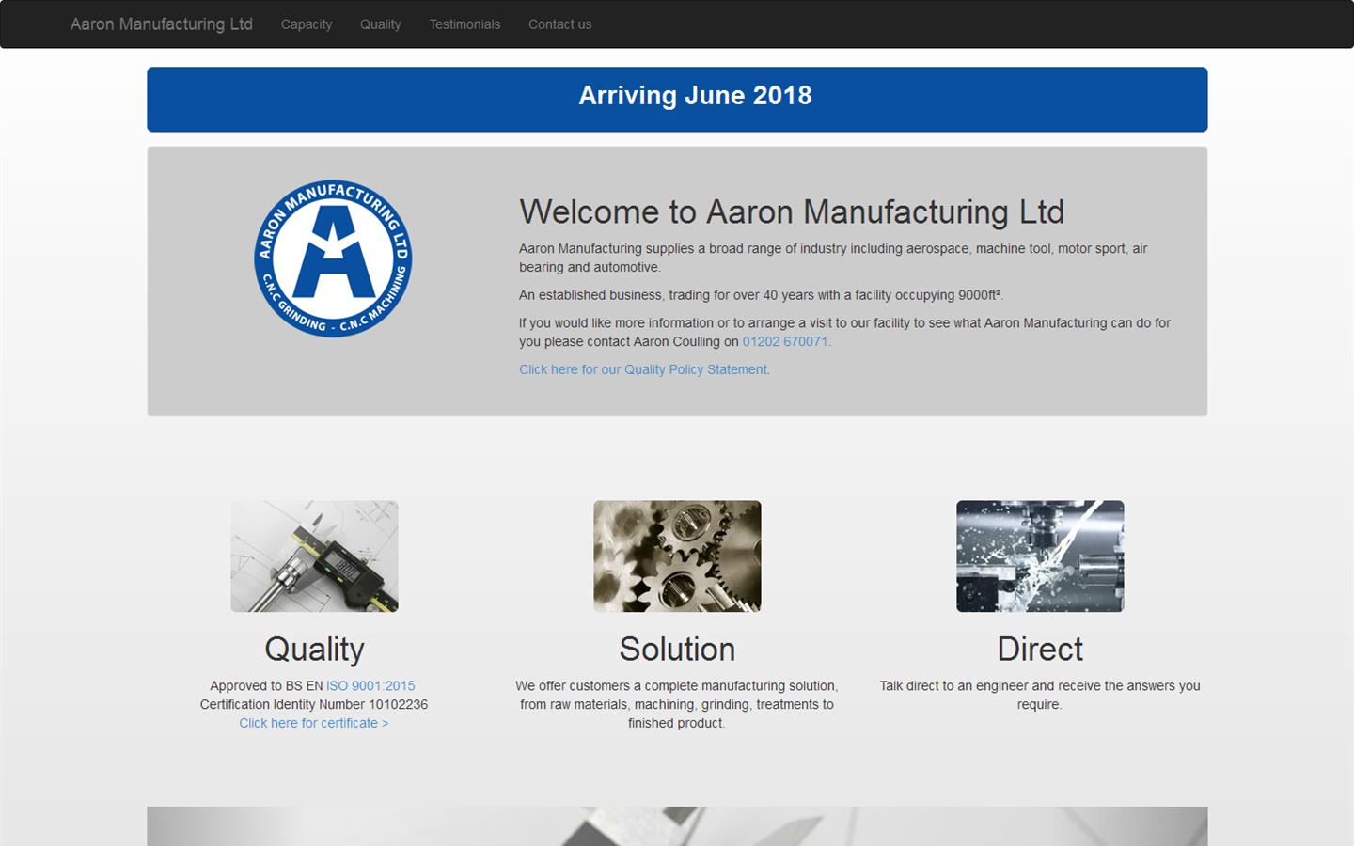1354x846 pixels.
Task: Open the Capacity page
Action: 306,24
